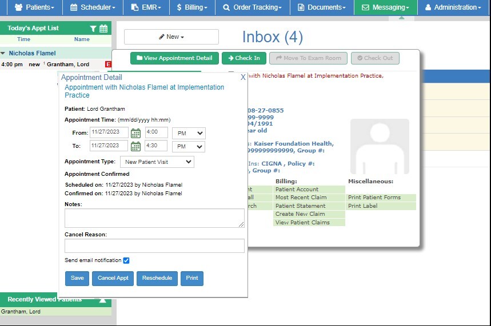491x326 pixels.
Task: Open the From date calendar picker
Action: 135,133
